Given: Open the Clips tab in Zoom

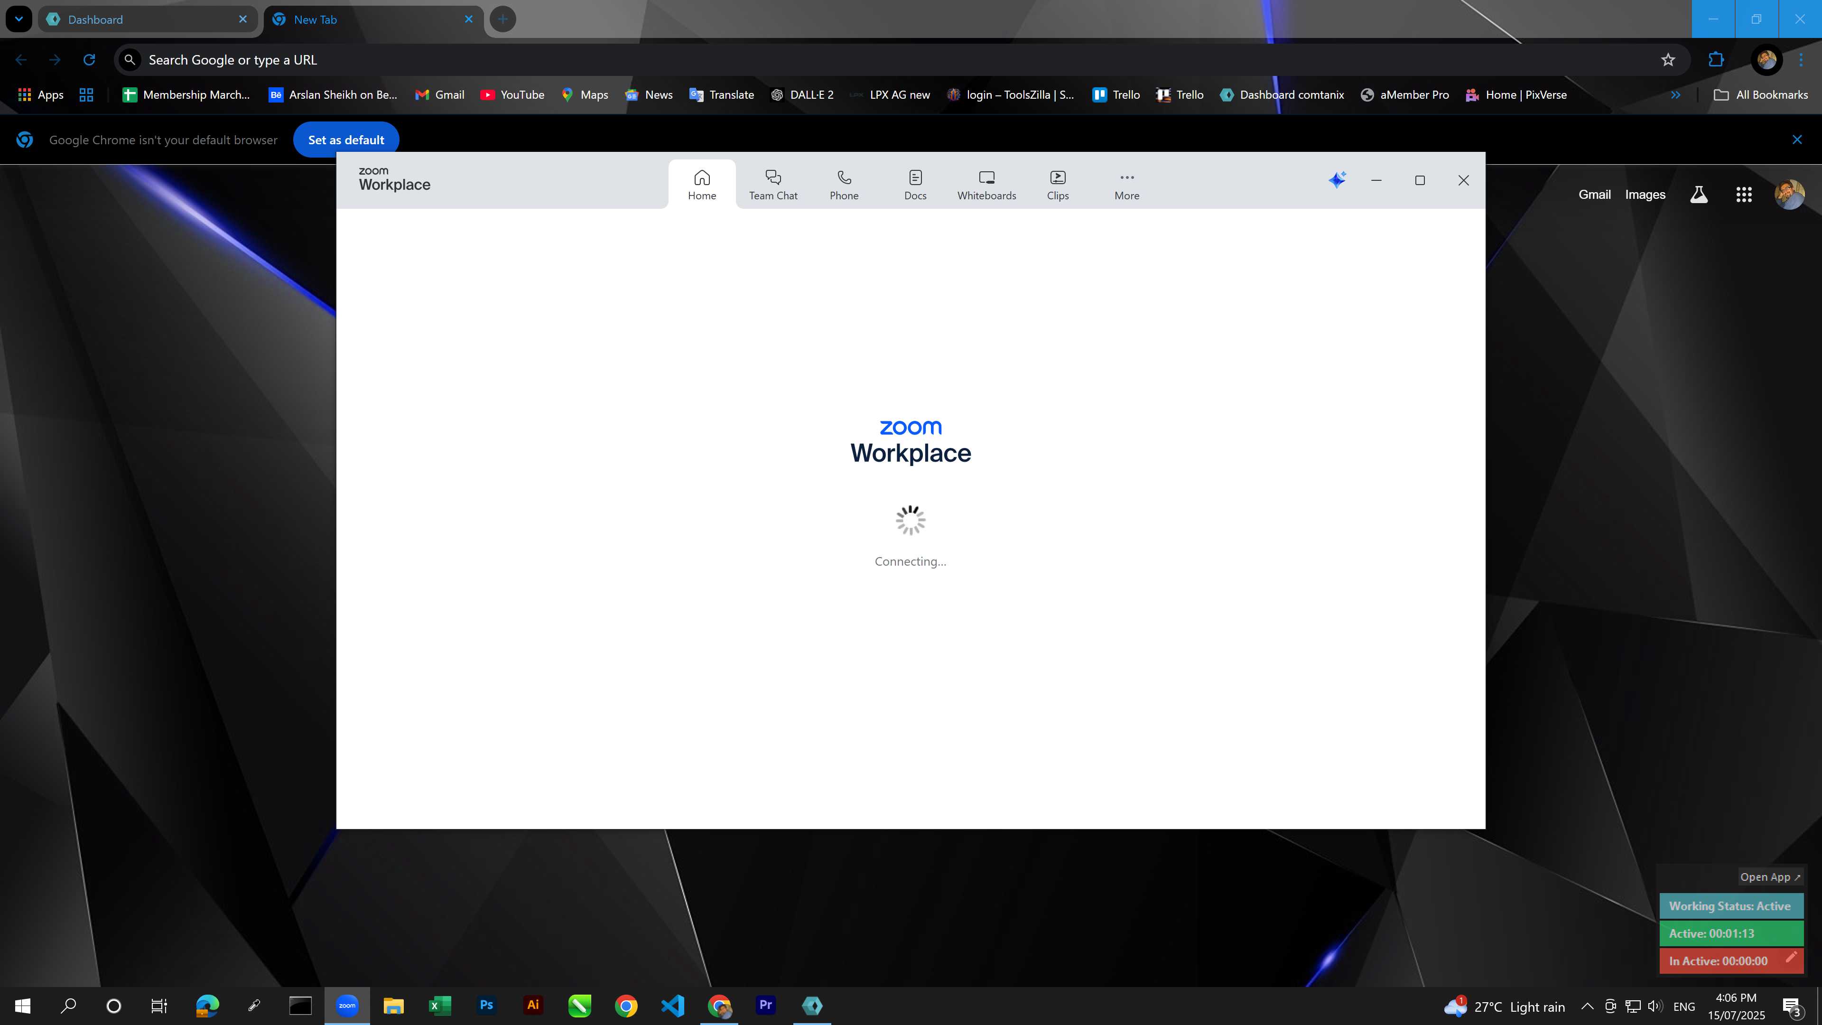Looking at the screenshot, I should click(1058, 185).
